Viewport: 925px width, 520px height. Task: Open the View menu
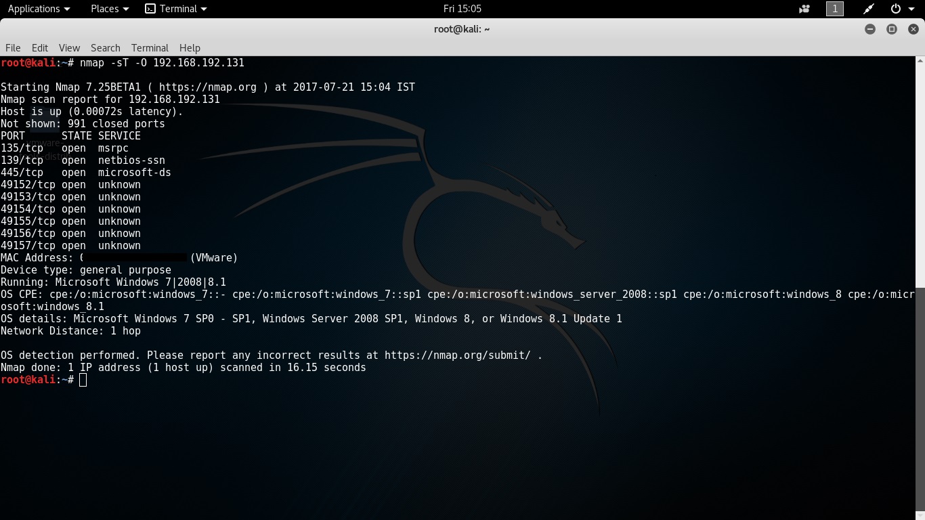69,48
